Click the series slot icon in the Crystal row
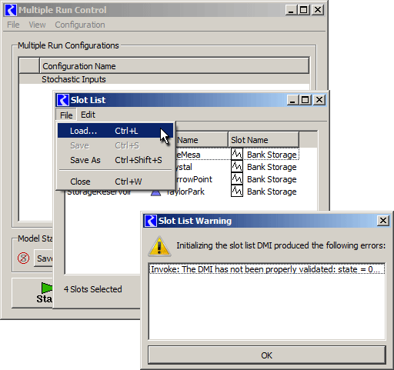394x370 pixels. (237, 166)
